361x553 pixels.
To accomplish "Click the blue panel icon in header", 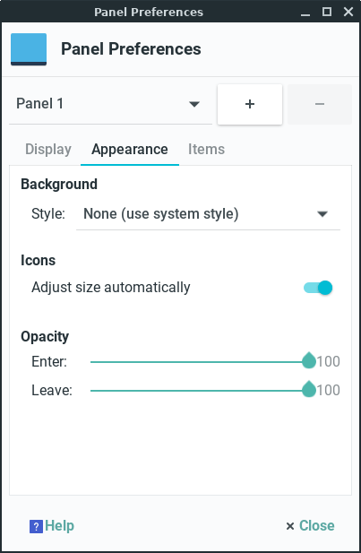I will 29,49.
